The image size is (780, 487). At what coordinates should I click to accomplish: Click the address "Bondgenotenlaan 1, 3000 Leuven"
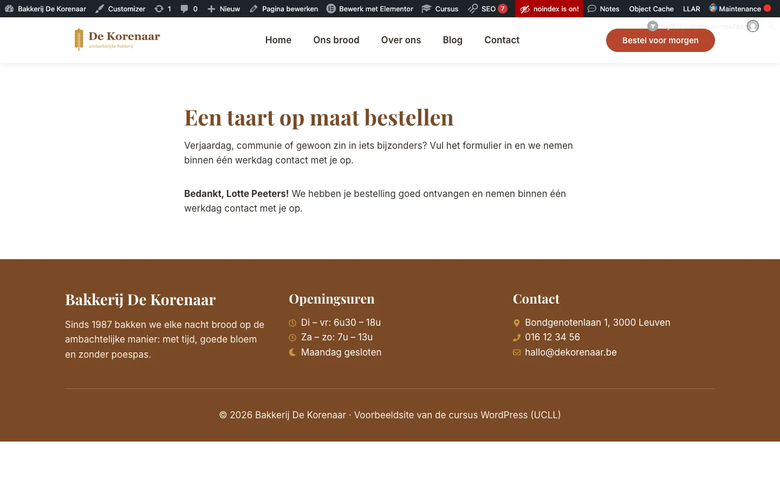(x=597, y=323)
